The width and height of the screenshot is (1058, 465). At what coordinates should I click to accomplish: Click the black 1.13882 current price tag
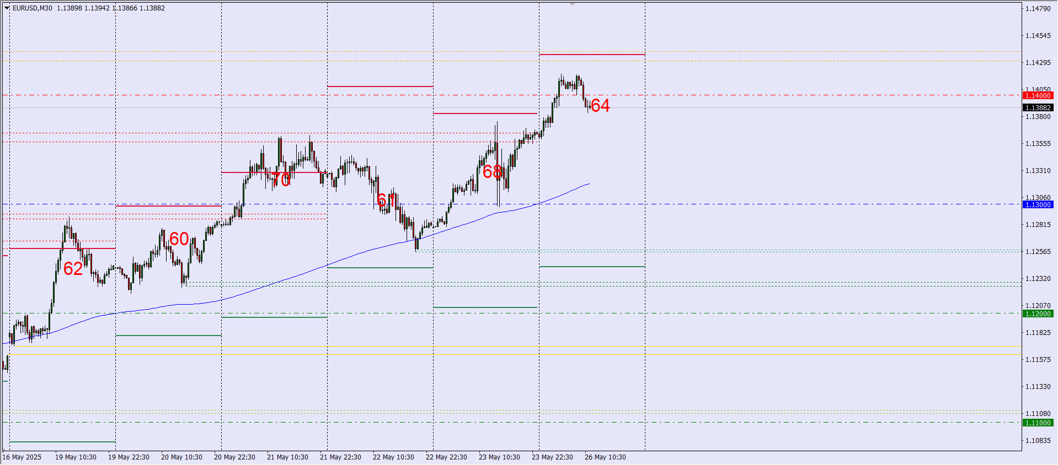click(x=1038, y=108)
